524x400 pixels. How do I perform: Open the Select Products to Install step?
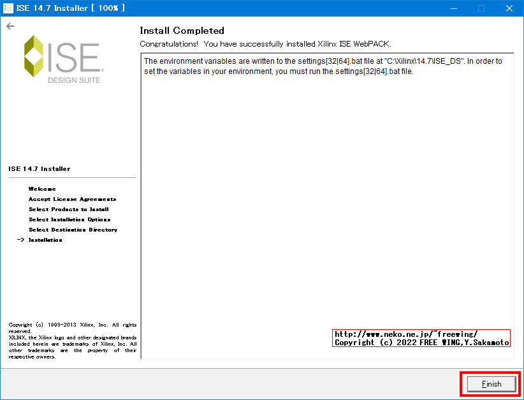point(67,209)
